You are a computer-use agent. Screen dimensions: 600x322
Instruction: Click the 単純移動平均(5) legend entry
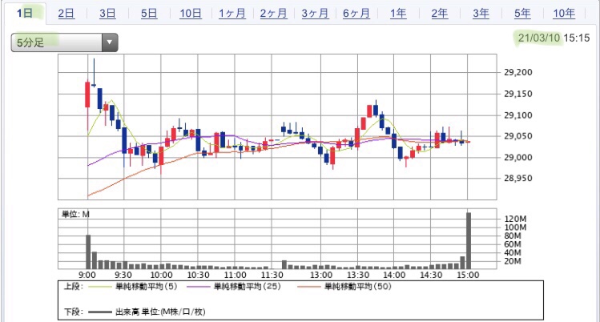[x=147, y=287]
